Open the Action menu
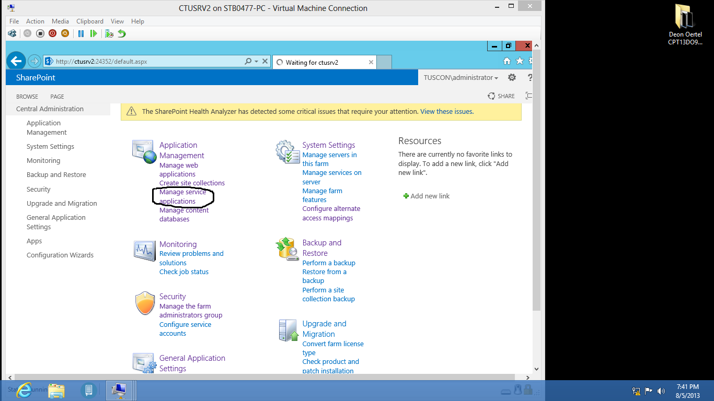714x401 pixels. 35,21
